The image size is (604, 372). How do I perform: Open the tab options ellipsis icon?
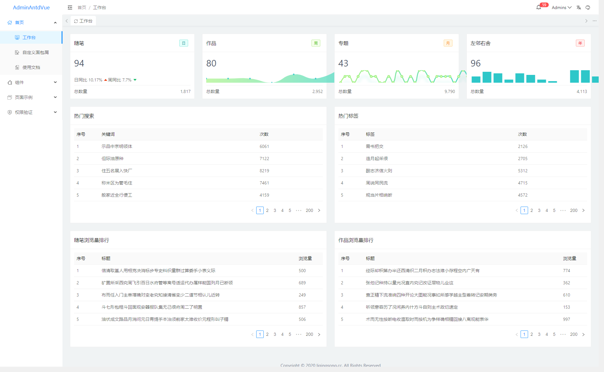595,21
